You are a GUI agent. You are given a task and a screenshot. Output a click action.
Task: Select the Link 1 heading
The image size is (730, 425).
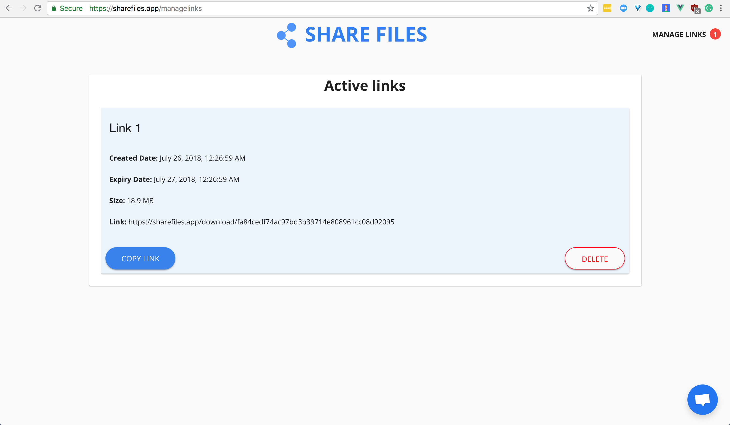125,128
